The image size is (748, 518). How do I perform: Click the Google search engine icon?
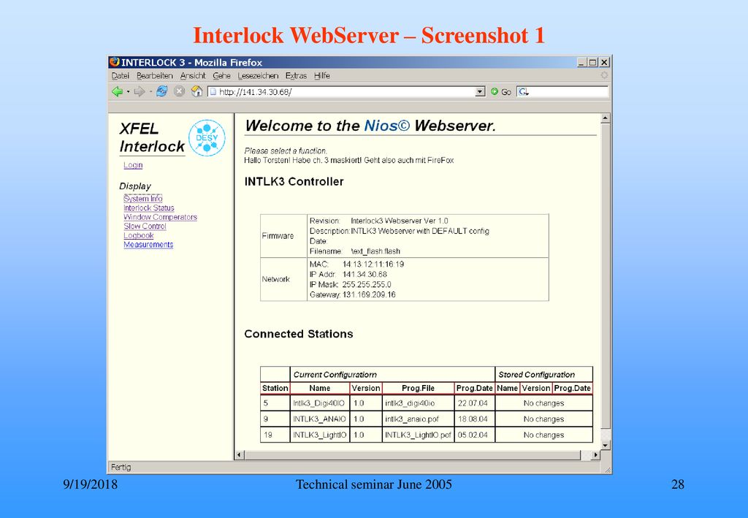(523, 91)
